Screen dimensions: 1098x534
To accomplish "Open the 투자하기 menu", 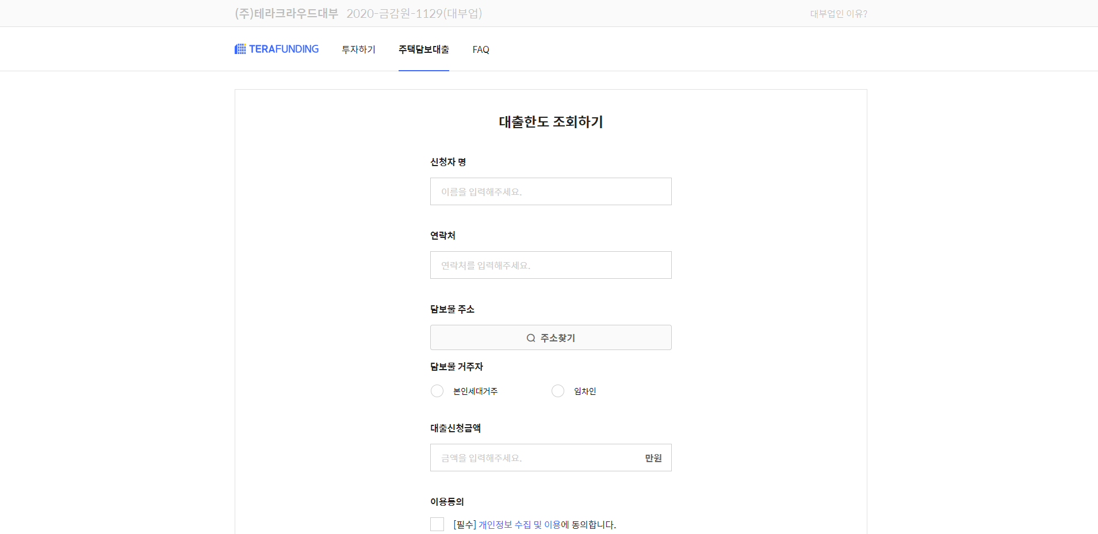I will [x=358, y=49].
